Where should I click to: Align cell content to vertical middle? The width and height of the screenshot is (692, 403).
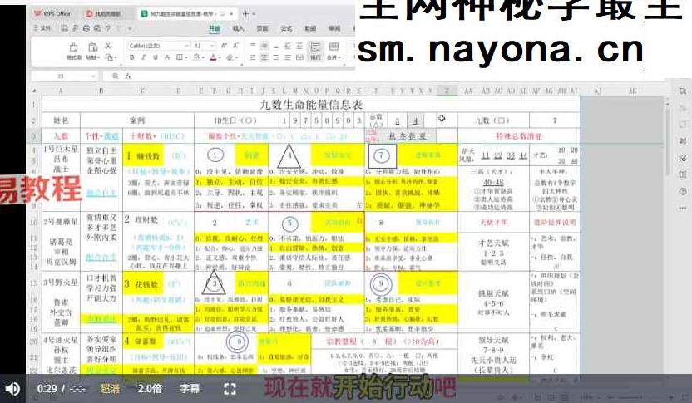point(264,46)
